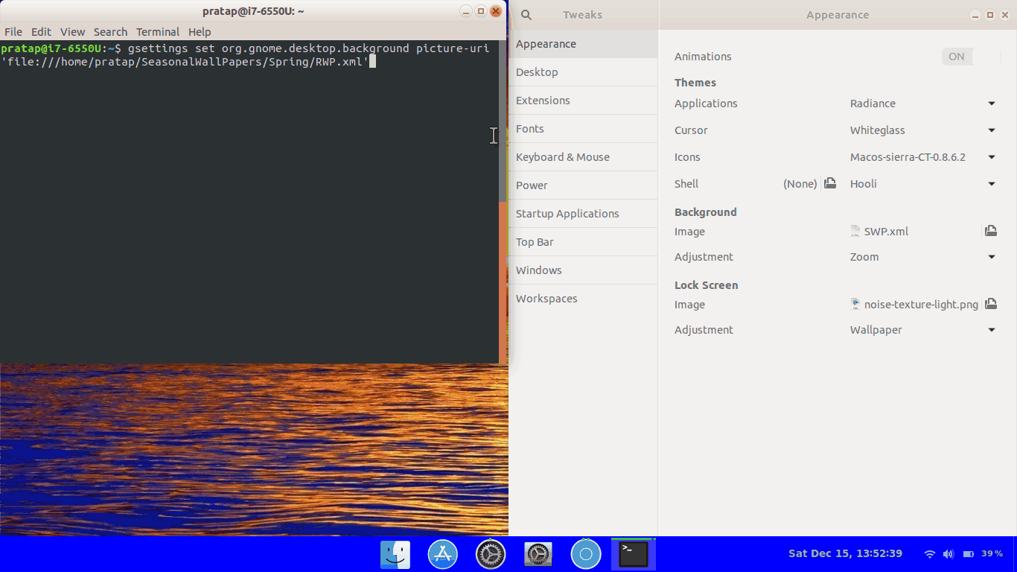Open the Search menu in Terminal
The image size is (1017, 572).
click(x=110, y=31)
